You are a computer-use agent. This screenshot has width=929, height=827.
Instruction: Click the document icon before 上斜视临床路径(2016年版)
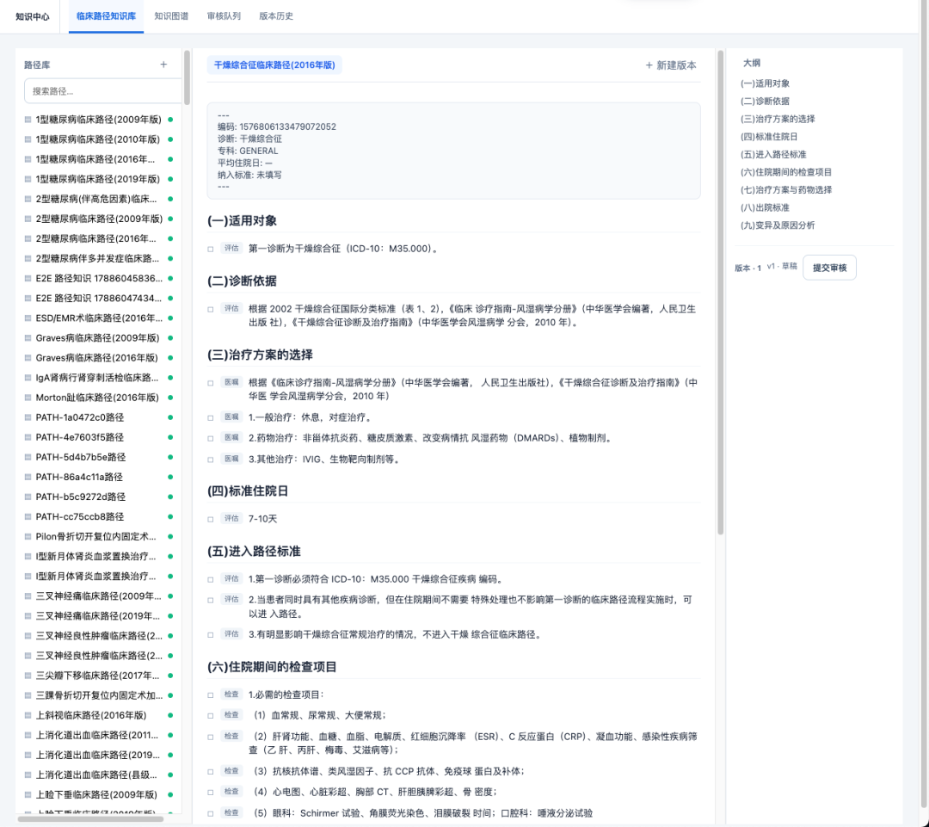[28, 715]
